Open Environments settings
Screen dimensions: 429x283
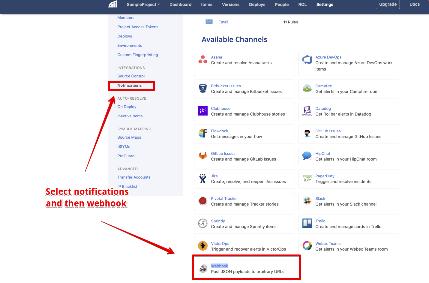pyautogui.click(x=130, y=46)
